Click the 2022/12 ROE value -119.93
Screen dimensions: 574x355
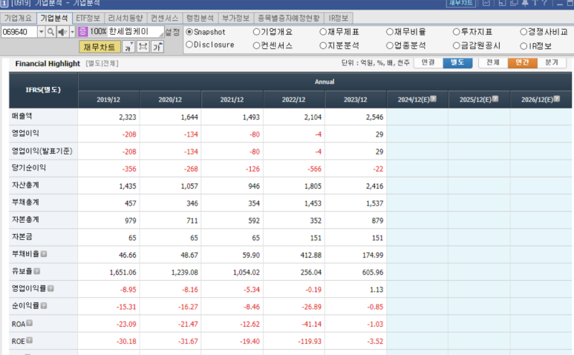tap(310, 341)
